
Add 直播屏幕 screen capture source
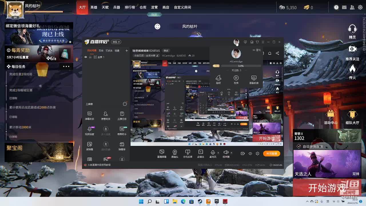[162, 154]
